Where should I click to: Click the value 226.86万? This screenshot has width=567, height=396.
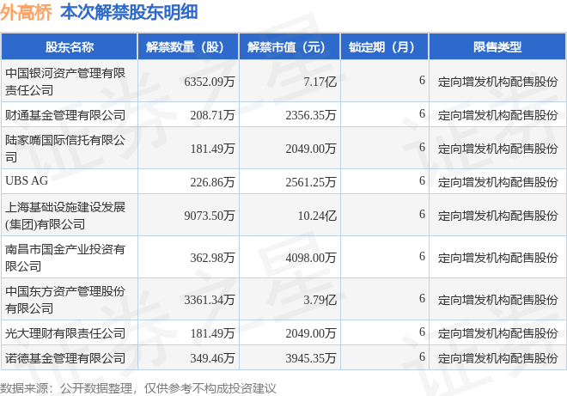[x=213, y=182]
